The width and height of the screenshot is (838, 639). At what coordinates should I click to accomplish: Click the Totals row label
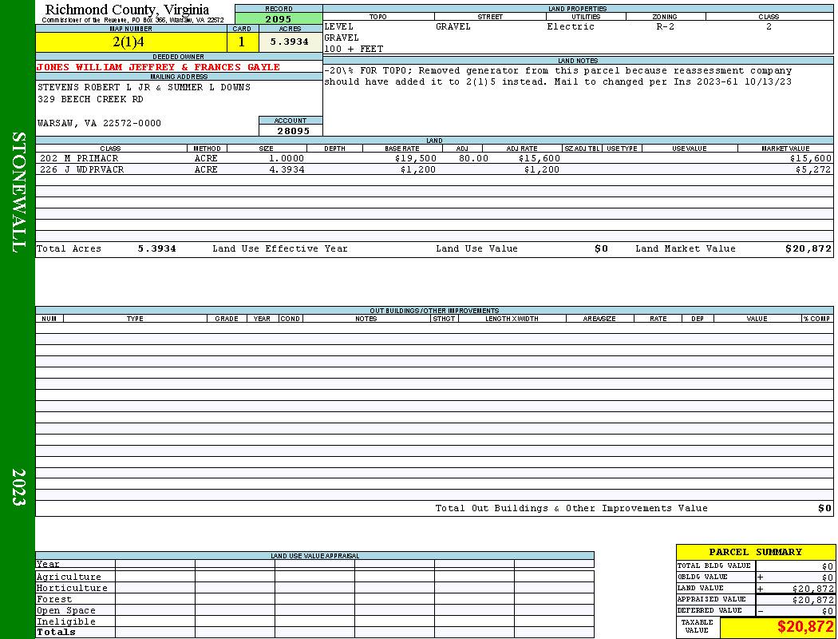point(56,632)
